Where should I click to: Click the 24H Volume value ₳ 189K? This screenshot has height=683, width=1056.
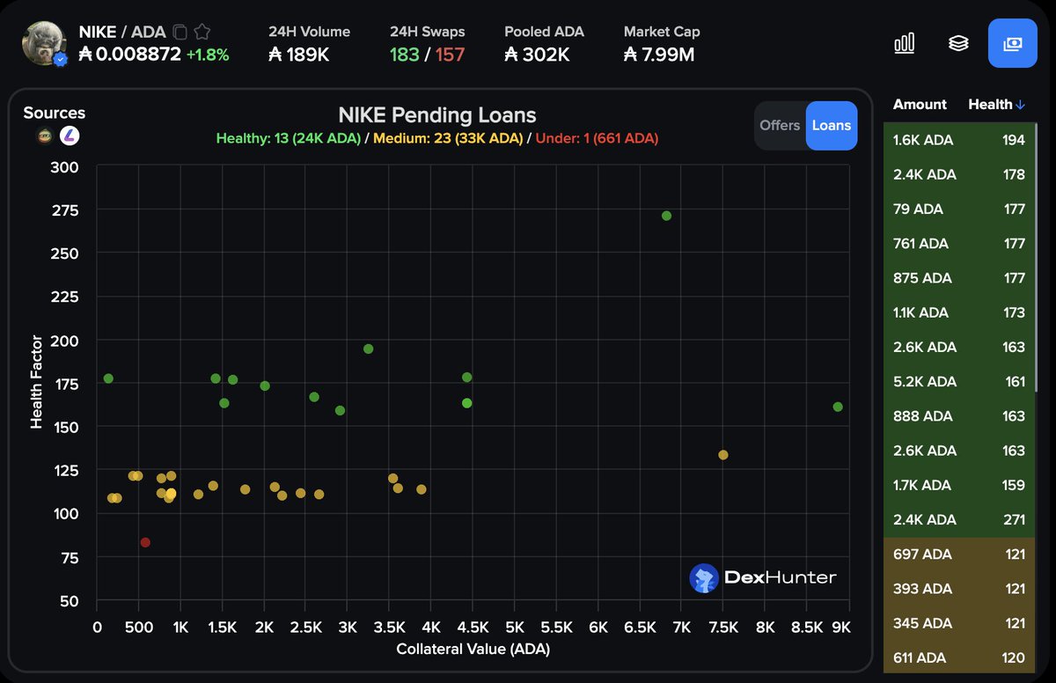298,55
